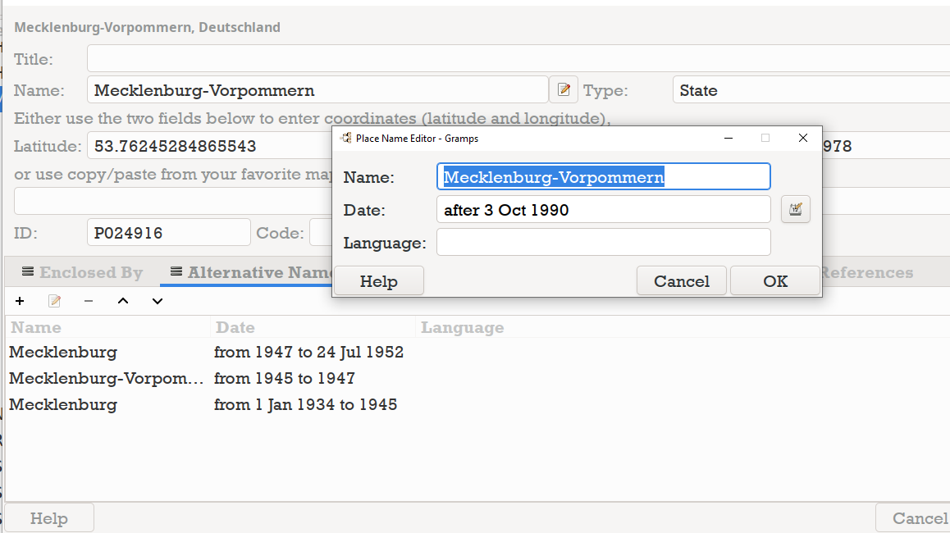Open Help in the Place Name Editor dialog
The width and height of the screenshot is (950, 533).
pyautogui.click(x=378, y=281)
